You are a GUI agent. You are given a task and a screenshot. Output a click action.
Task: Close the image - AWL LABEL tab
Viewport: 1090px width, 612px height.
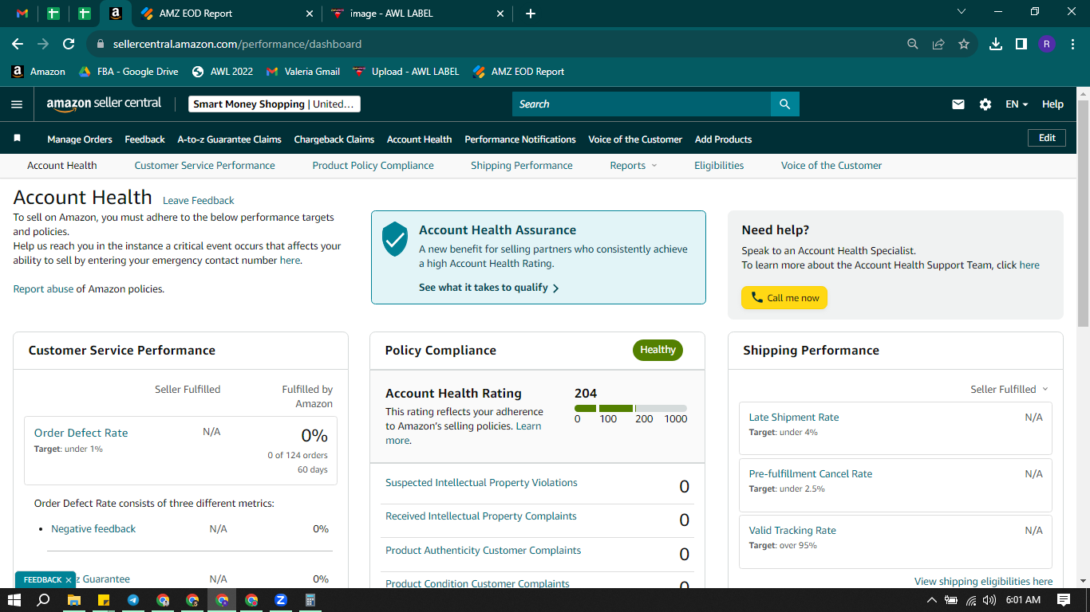tap(500, 14)
